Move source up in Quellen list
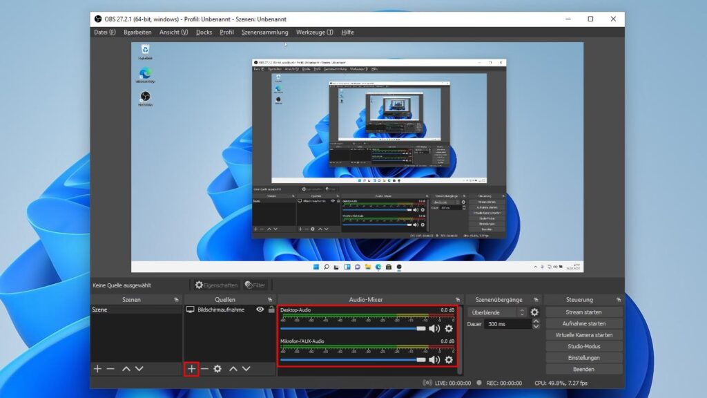Image resolution: width=707 pixels, height=398 pixels. pyautogui.click(x=233, y=369)
